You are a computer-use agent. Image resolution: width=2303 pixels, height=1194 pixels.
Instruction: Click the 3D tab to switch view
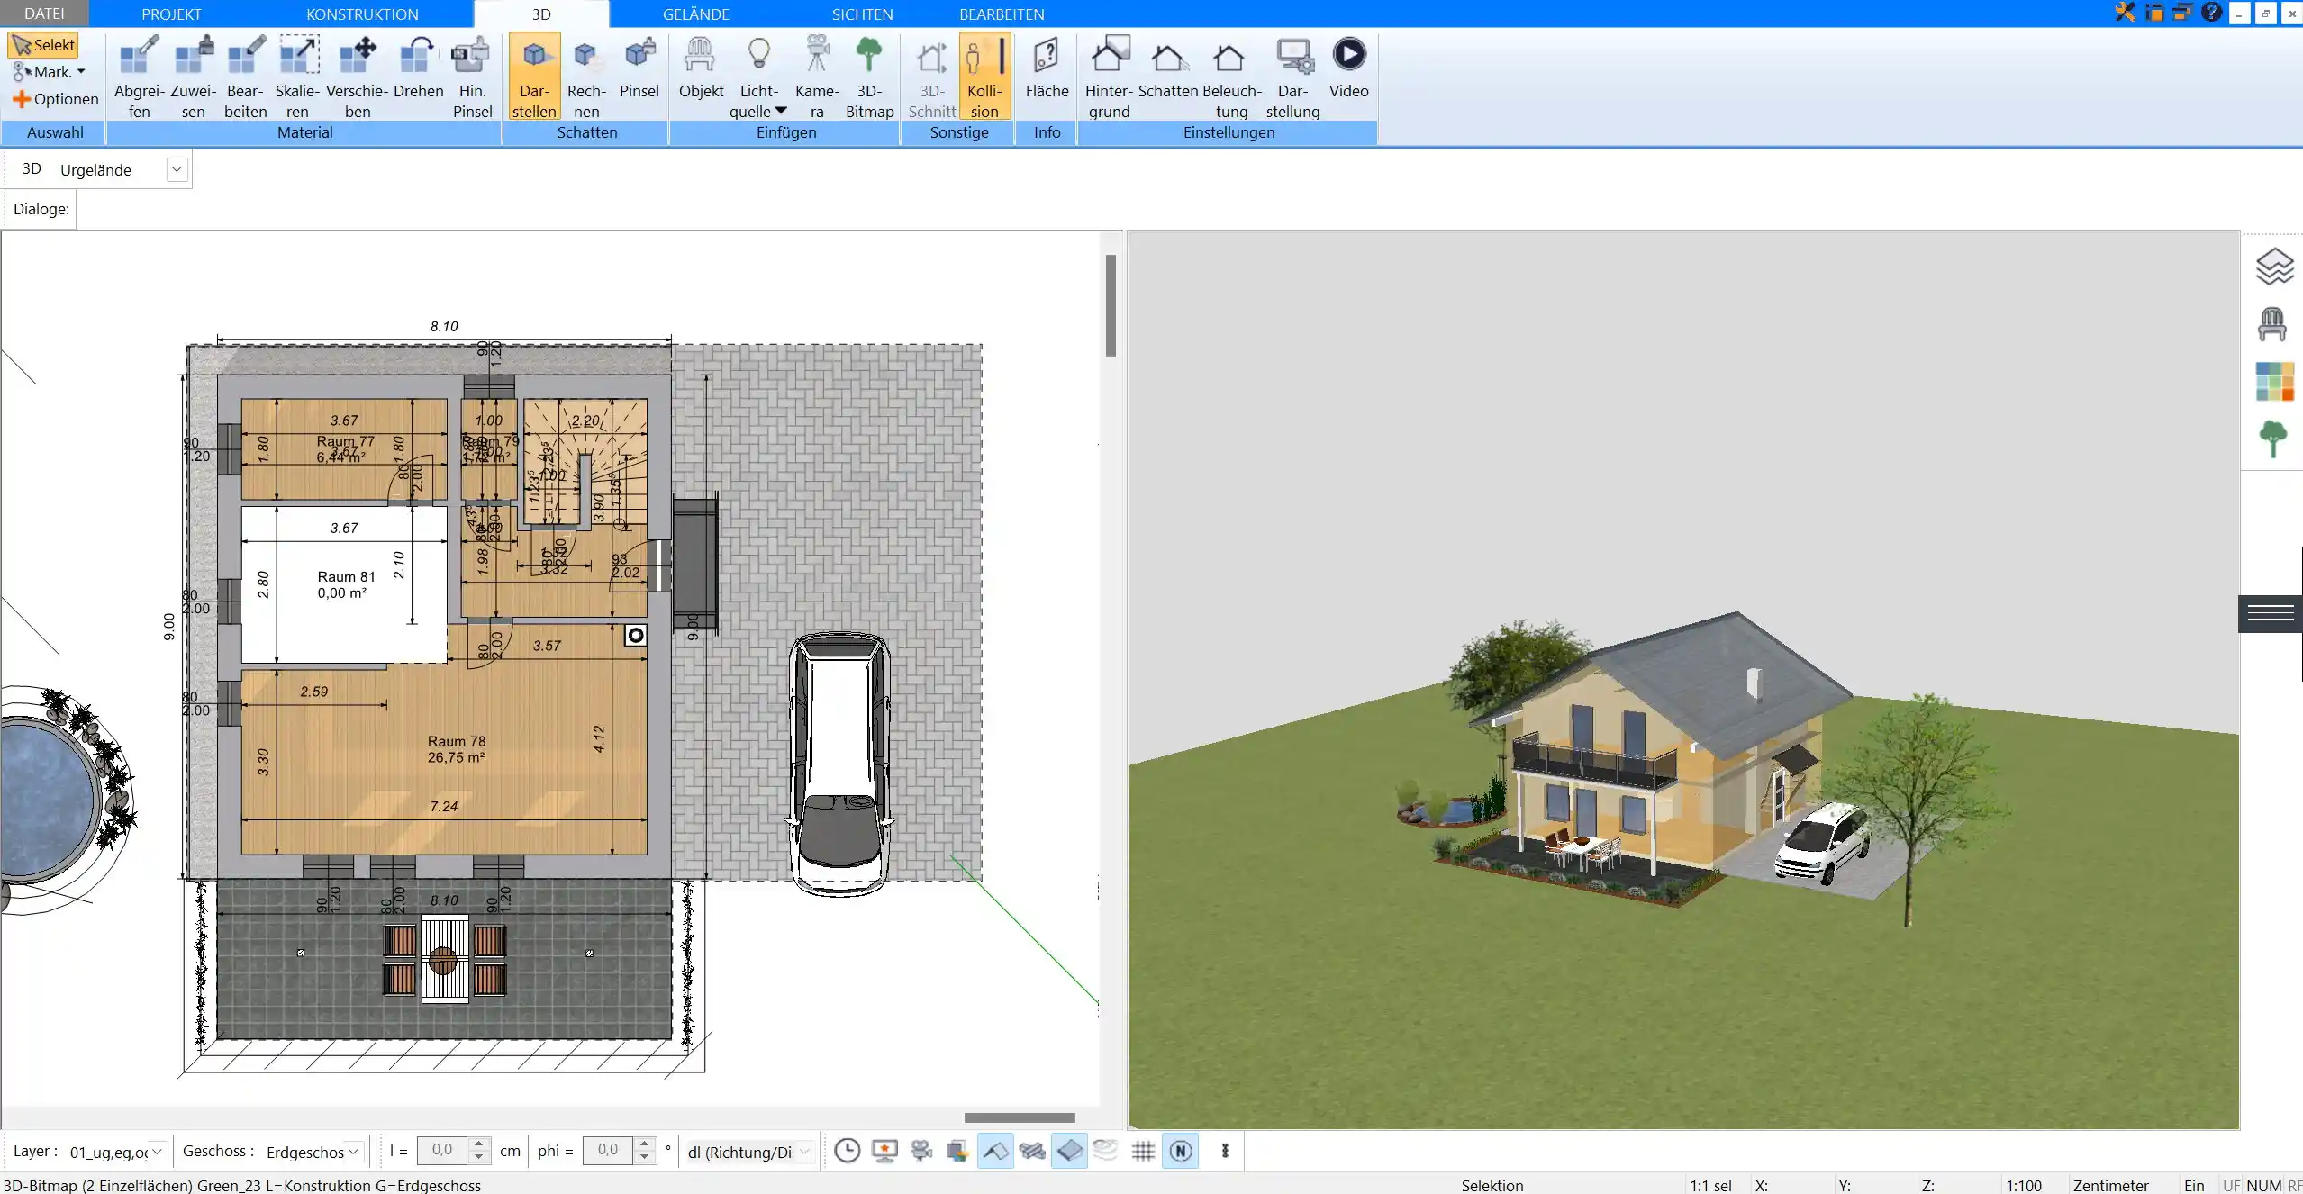[540, 14]
